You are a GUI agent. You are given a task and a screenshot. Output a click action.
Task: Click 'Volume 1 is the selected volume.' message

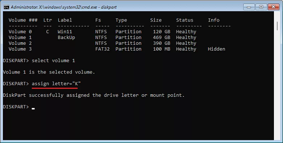coord(49,72)
